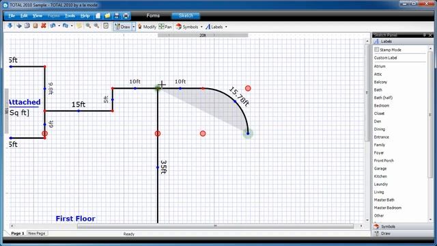Open the View menu
Screen dimensions: 437x246
(x=38, y=16)
